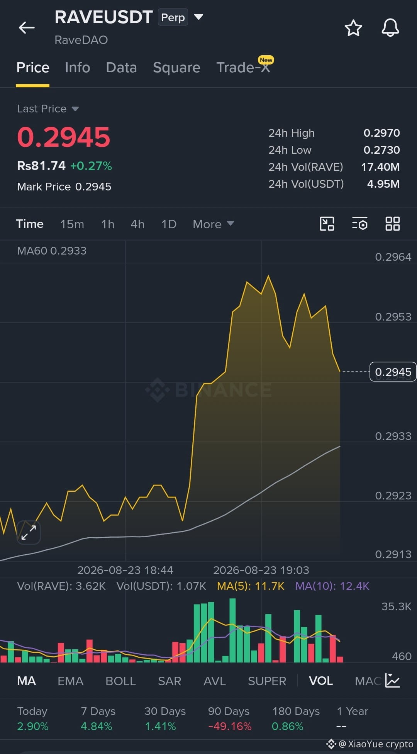The image size is (417, 754).
Task: Toggle the SAR indicator
Action: pyautogui.click(x=170, y=681)
